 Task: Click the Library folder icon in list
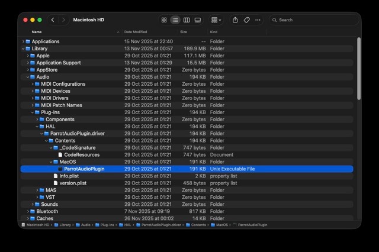pyautogui.click(x=28, y=49)
